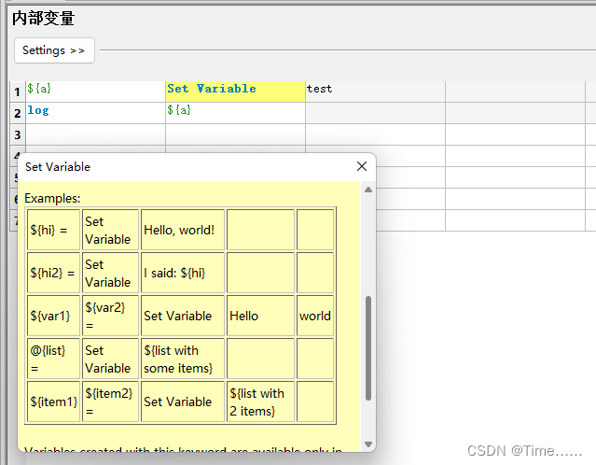Select the 'test' argument cell
Image resolution: width=596 pixels, height=465 pixels.
tap(375, 92)
